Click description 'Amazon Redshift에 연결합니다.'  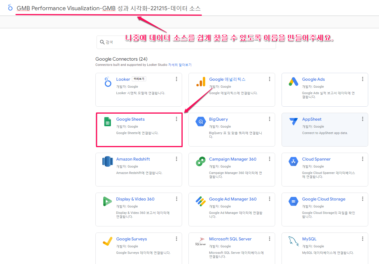point(139,173)
